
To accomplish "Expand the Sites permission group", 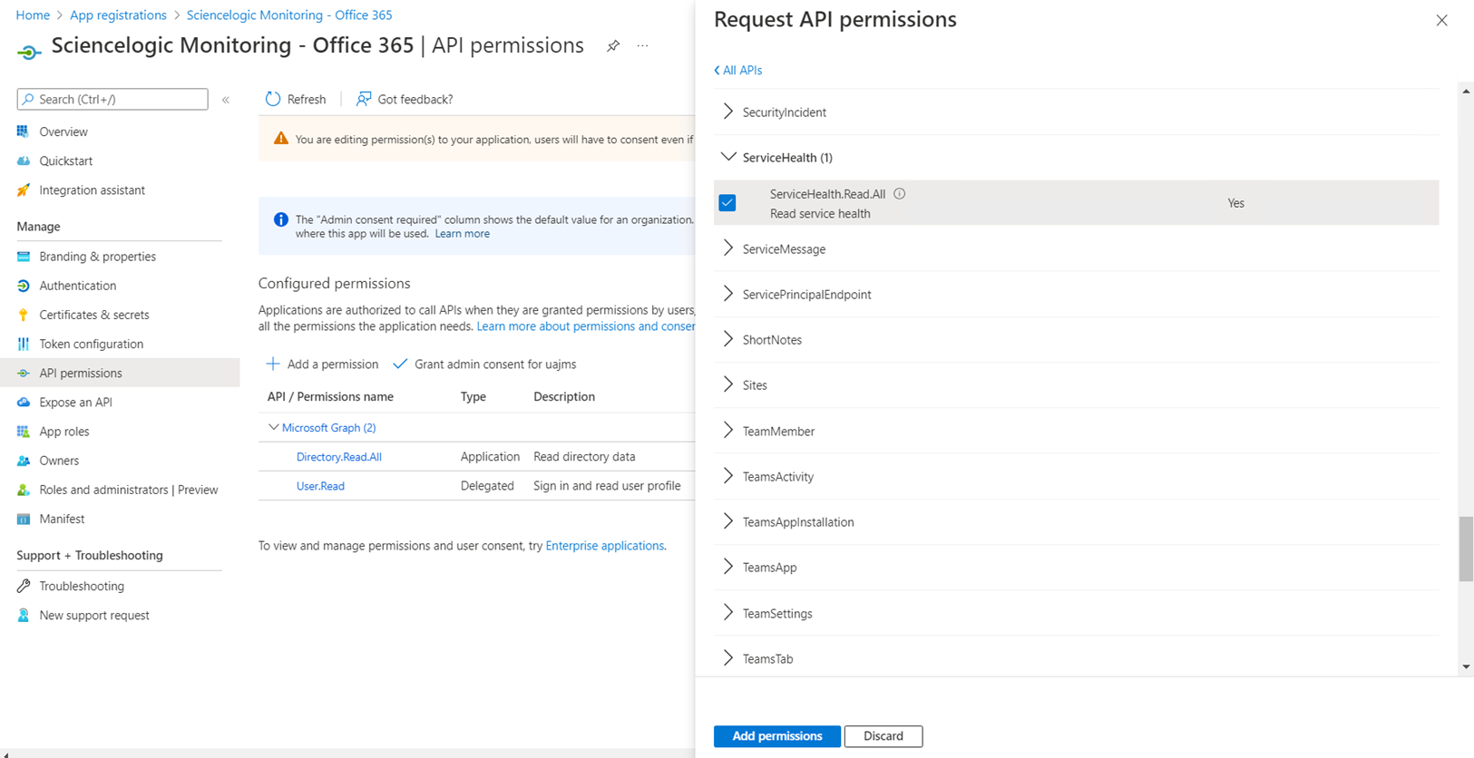I will tap(727, 384).
